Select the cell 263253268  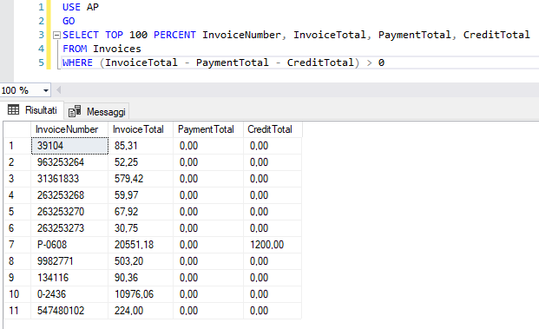[69, 195]
